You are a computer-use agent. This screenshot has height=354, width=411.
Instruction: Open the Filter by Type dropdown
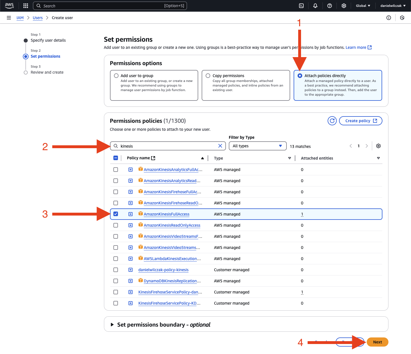pyautogui.click(x=258, y=146)
